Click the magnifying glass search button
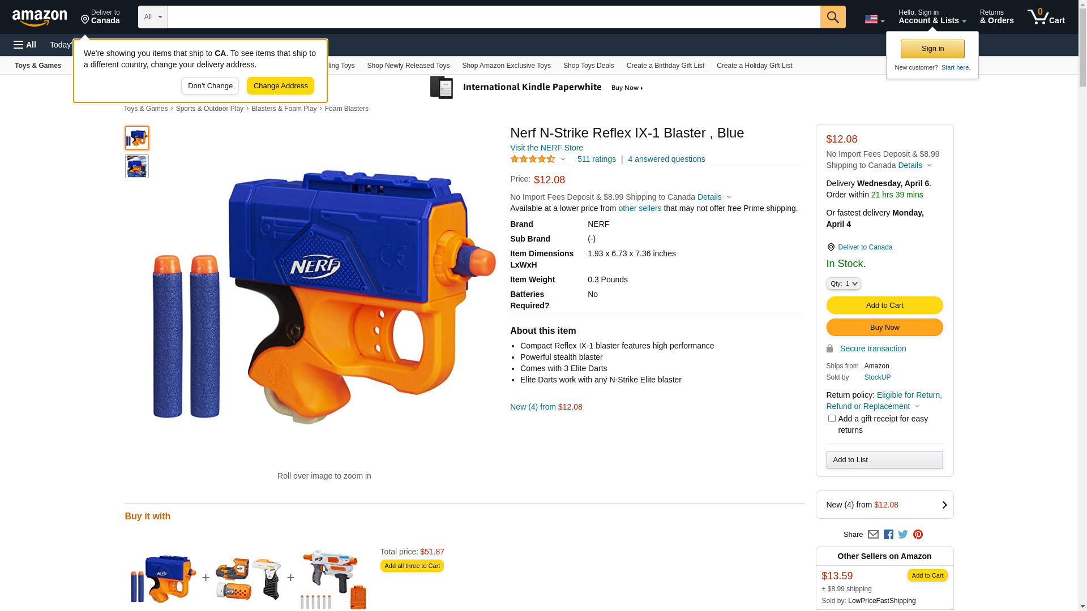Screen dimensions: 1087x611 (833, 17)
